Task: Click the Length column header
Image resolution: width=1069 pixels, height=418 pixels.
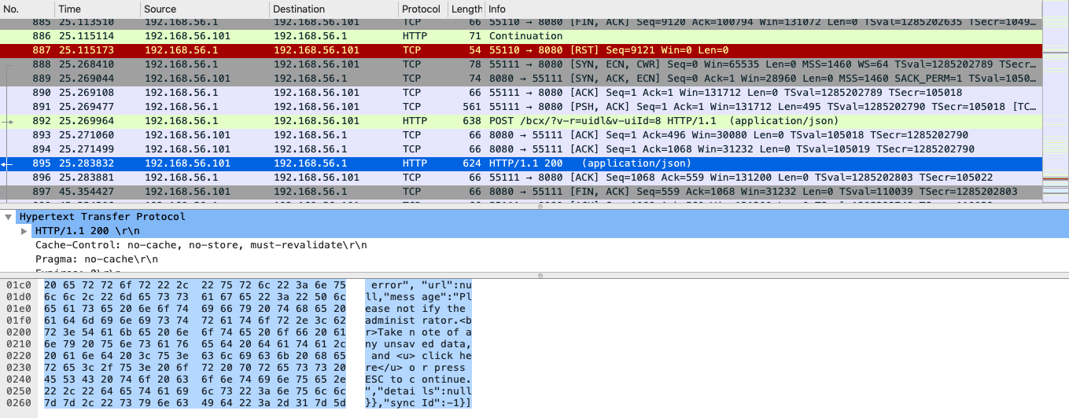Action: point(467,9)
